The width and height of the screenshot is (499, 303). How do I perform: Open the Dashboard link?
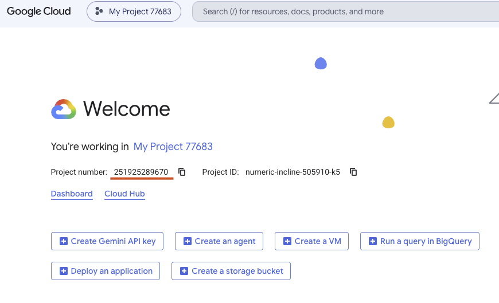point(72,194)
